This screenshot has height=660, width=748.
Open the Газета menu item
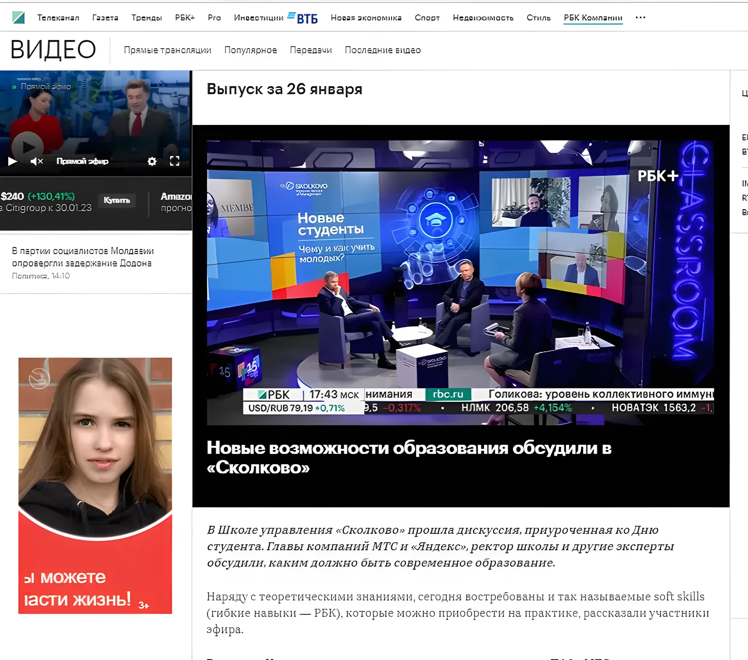click(x=105, y=18)
